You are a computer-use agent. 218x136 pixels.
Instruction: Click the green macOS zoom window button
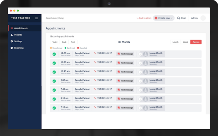pos(18,11)
